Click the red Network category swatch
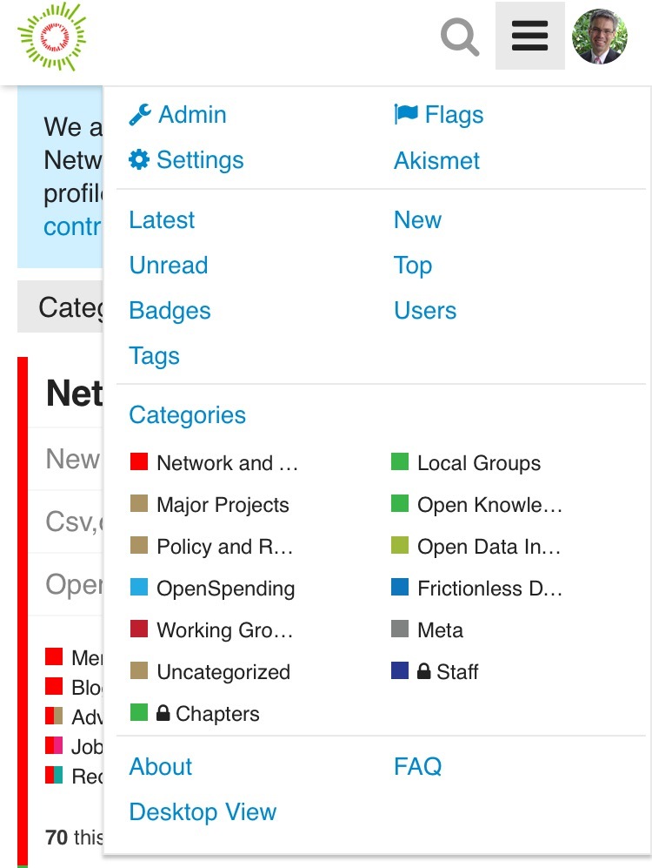This screenshot has width=652, height=868. 139,462
